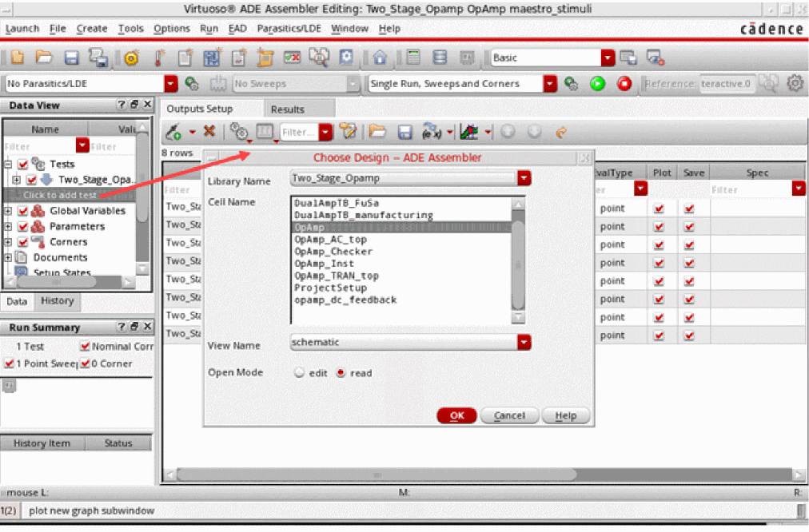Click the gear settings icon at right of run bar
Screen dimensions: 809x532
pyautogui.click(x=795, y=83)
